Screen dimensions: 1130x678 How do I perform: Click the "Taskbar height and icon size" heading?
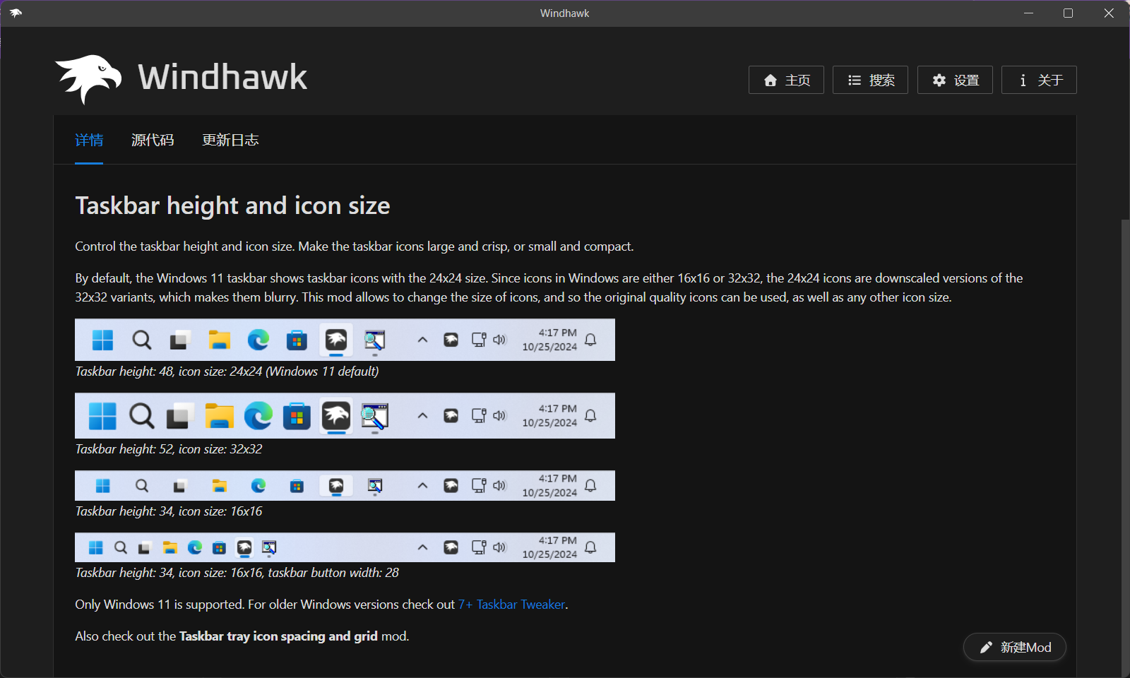[232, 206]
